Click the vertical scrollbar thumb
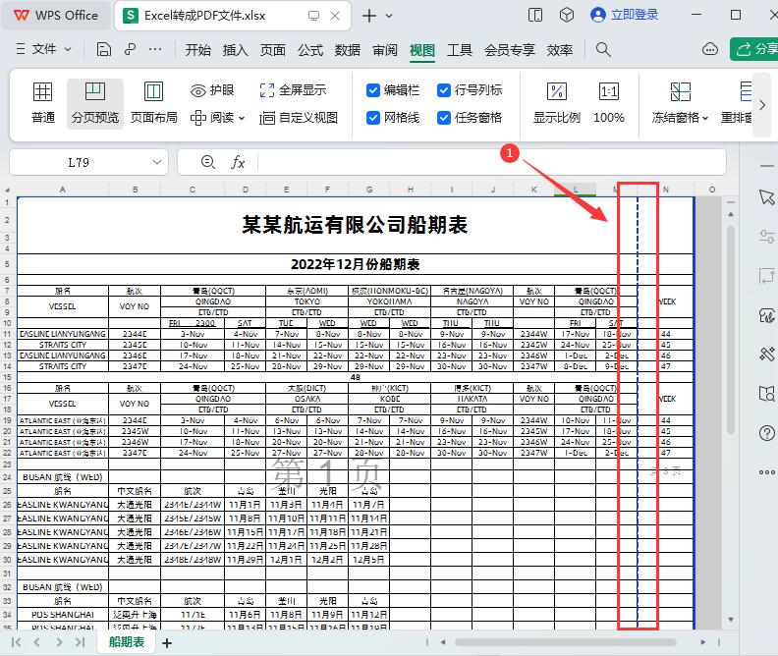Screen dimensions: 778x656 tap(731, 330)
